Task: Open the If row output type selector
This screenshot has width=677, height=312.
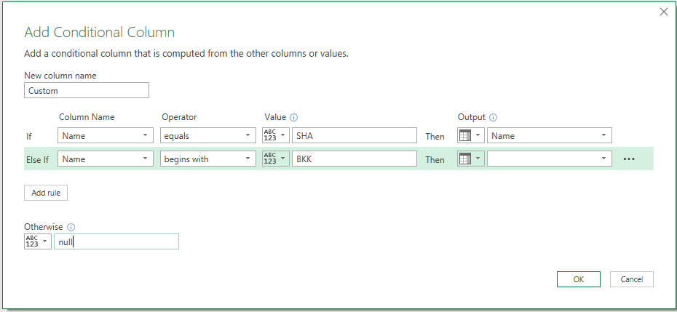Action: click(470, 136)
